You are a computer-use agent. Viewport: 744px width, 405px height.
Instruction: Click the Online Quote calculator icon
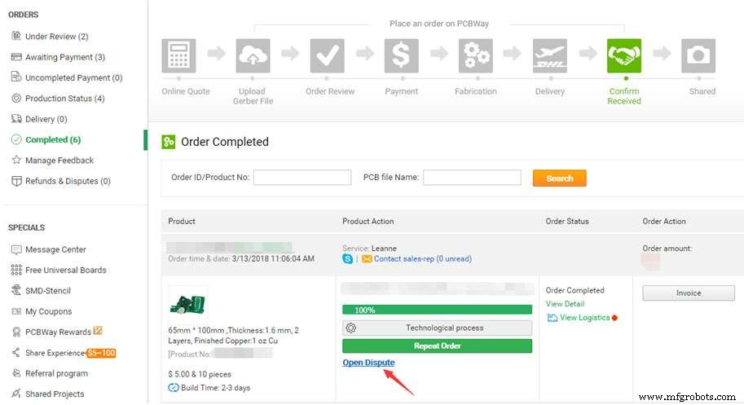178,55
